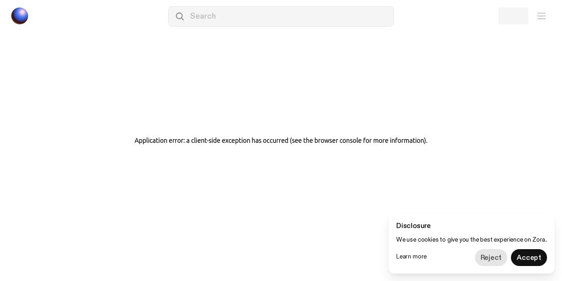Viewport: 562px width, 281px height.
Task: Open the hamburger menu icon
Action: [x=541, y=16]
